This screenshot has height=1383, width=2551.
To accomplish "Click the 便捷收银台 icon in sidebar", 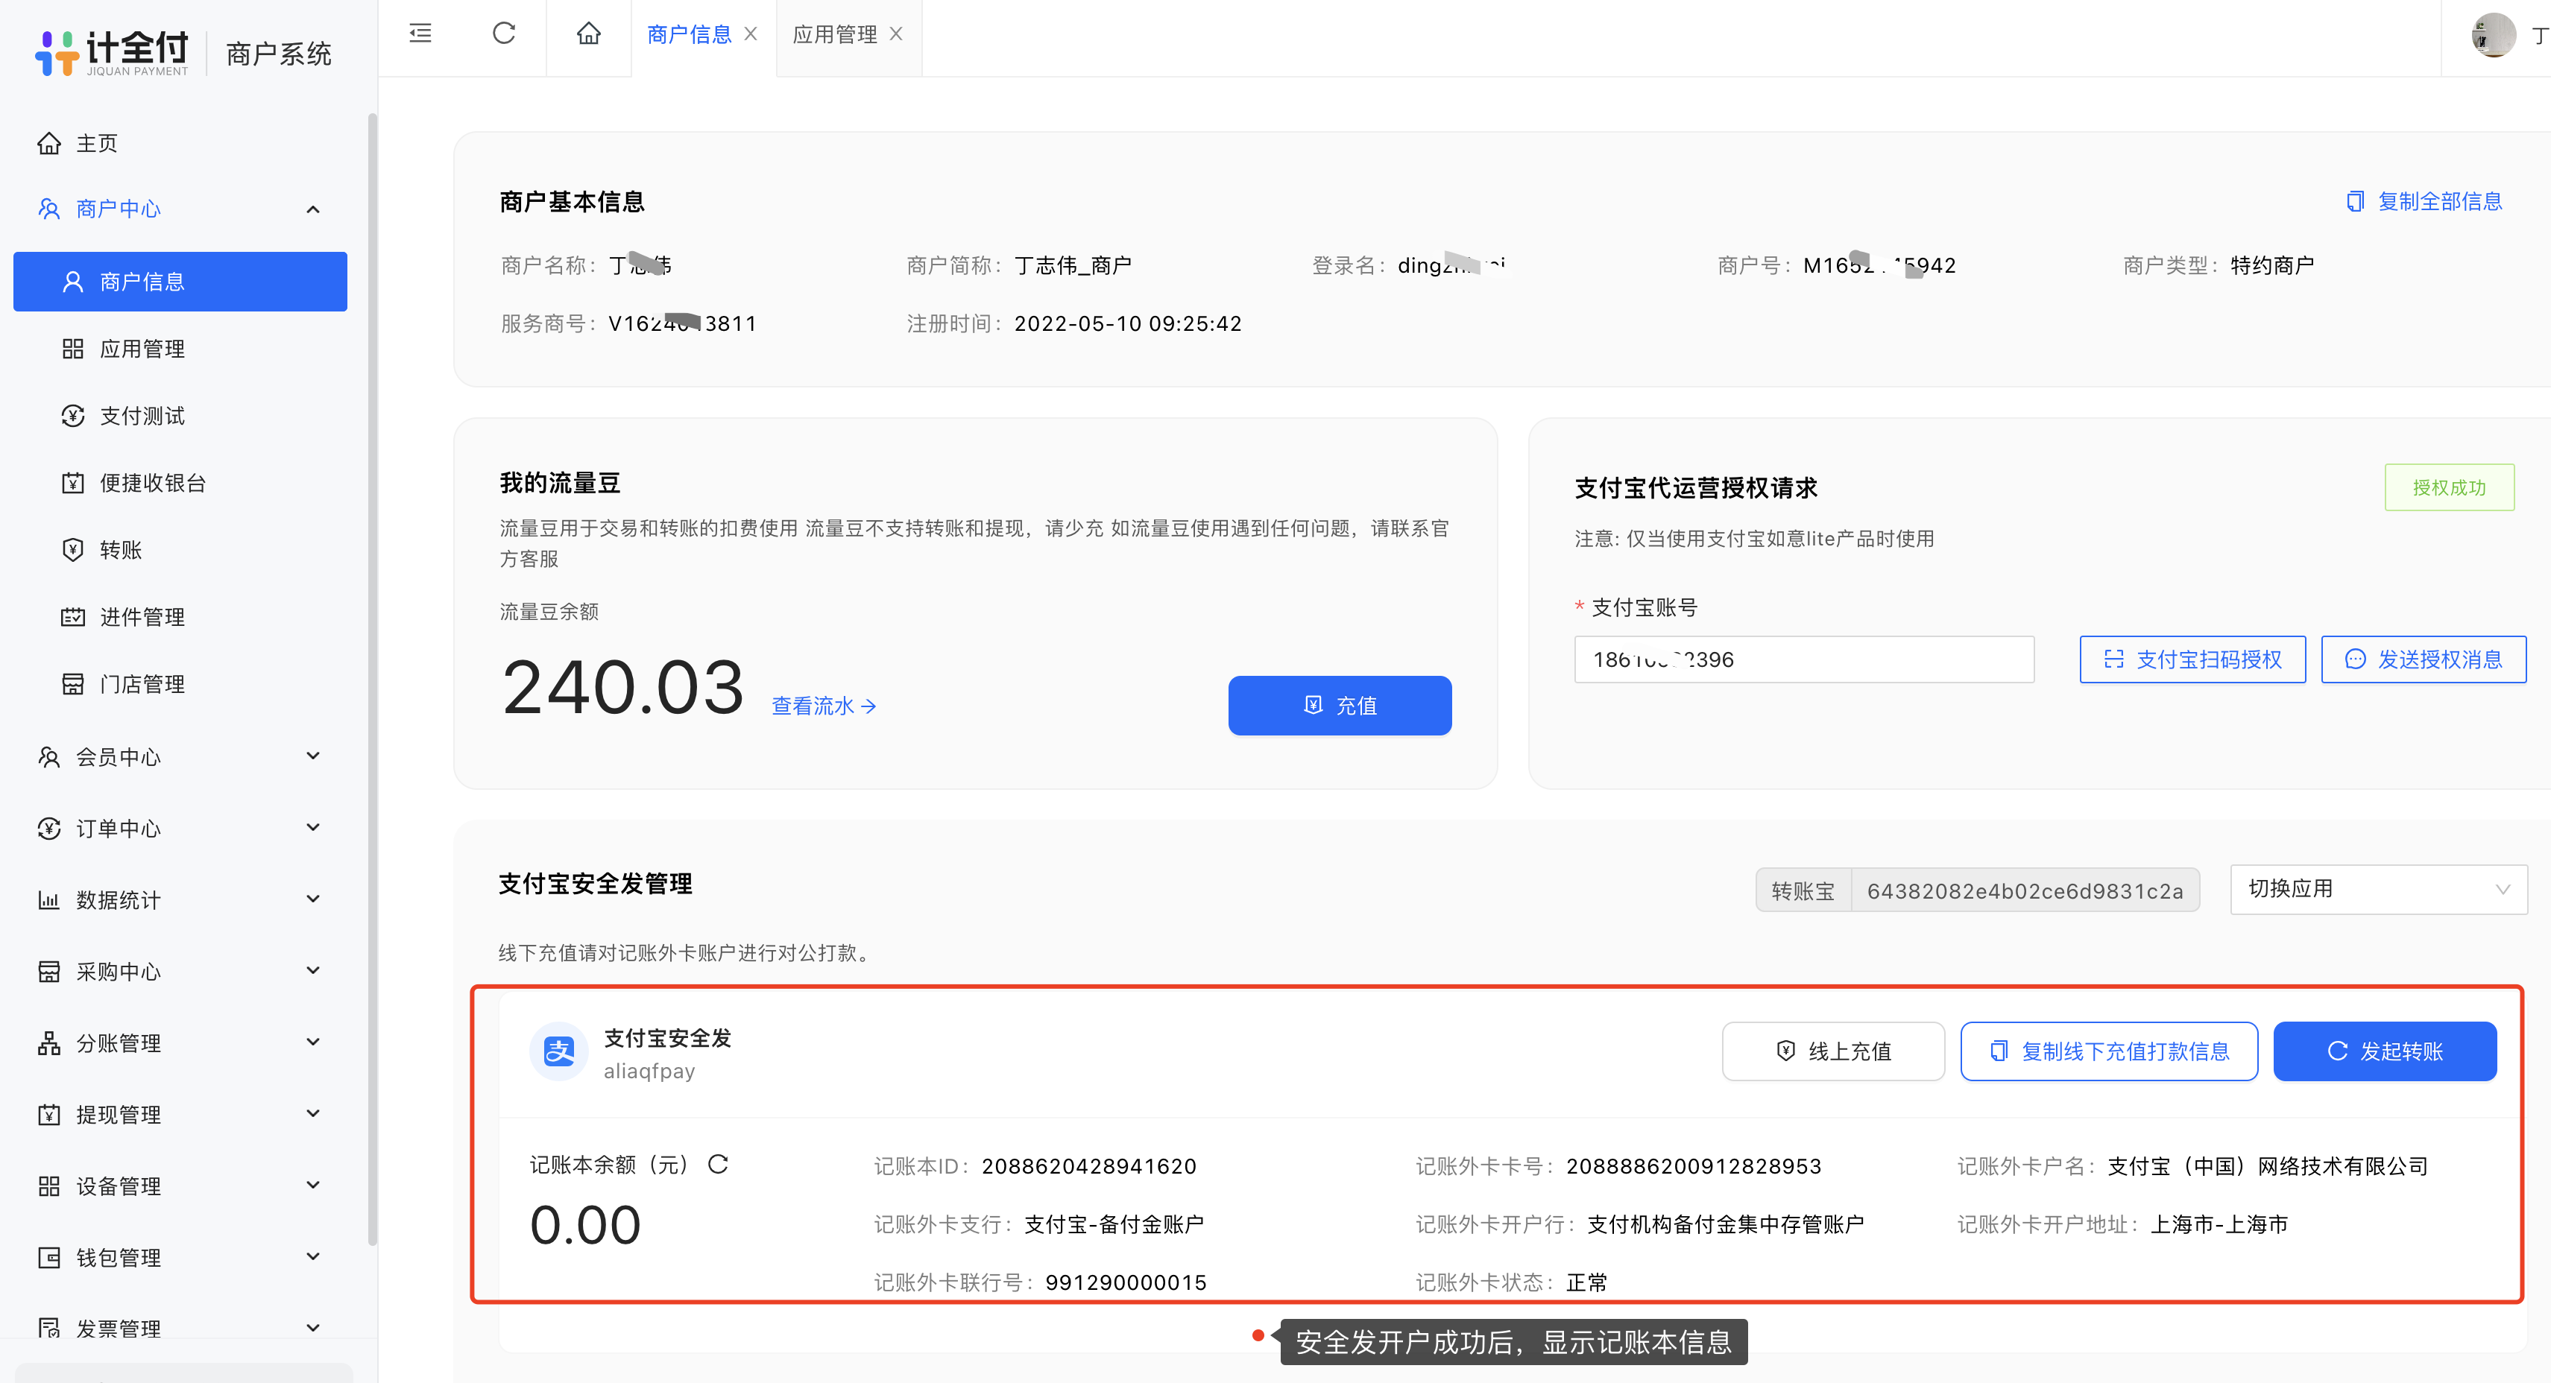I will tap(72, 483).
